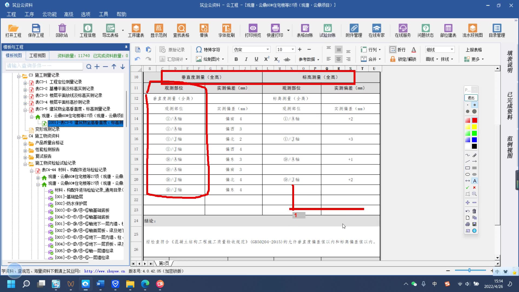
Task: Toggle bold formatting button
Action: click(236, 59)
